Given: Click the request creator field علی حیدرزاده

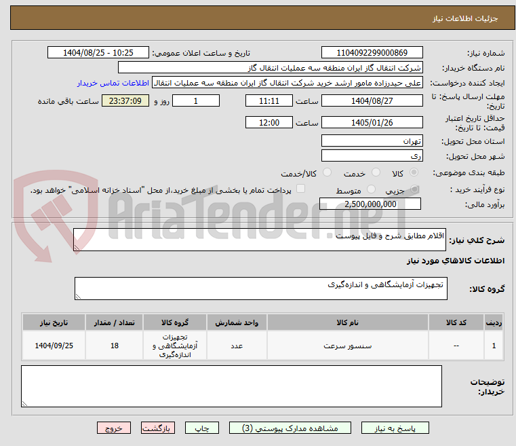Looking at the screenshot, I should 287,83.
